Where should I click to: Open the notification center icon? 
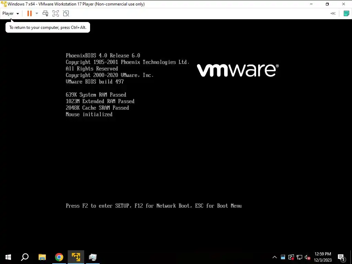pyautogui.click(x=341, y=257)
